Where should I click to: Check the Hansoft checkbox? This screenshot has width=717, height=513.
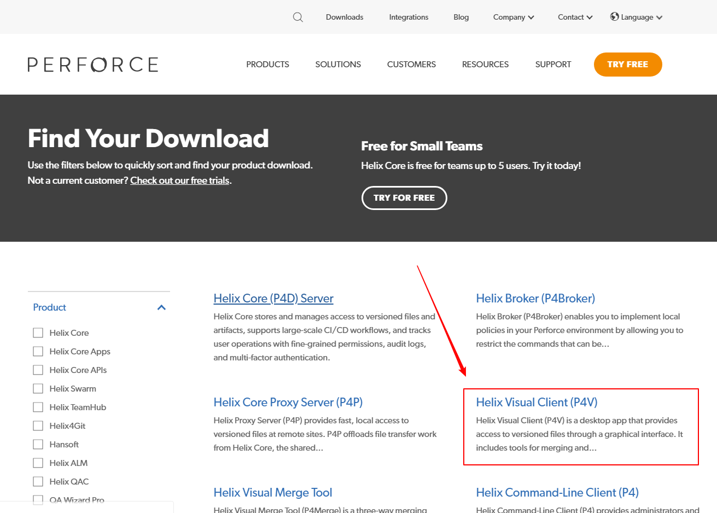coord(38,444)
